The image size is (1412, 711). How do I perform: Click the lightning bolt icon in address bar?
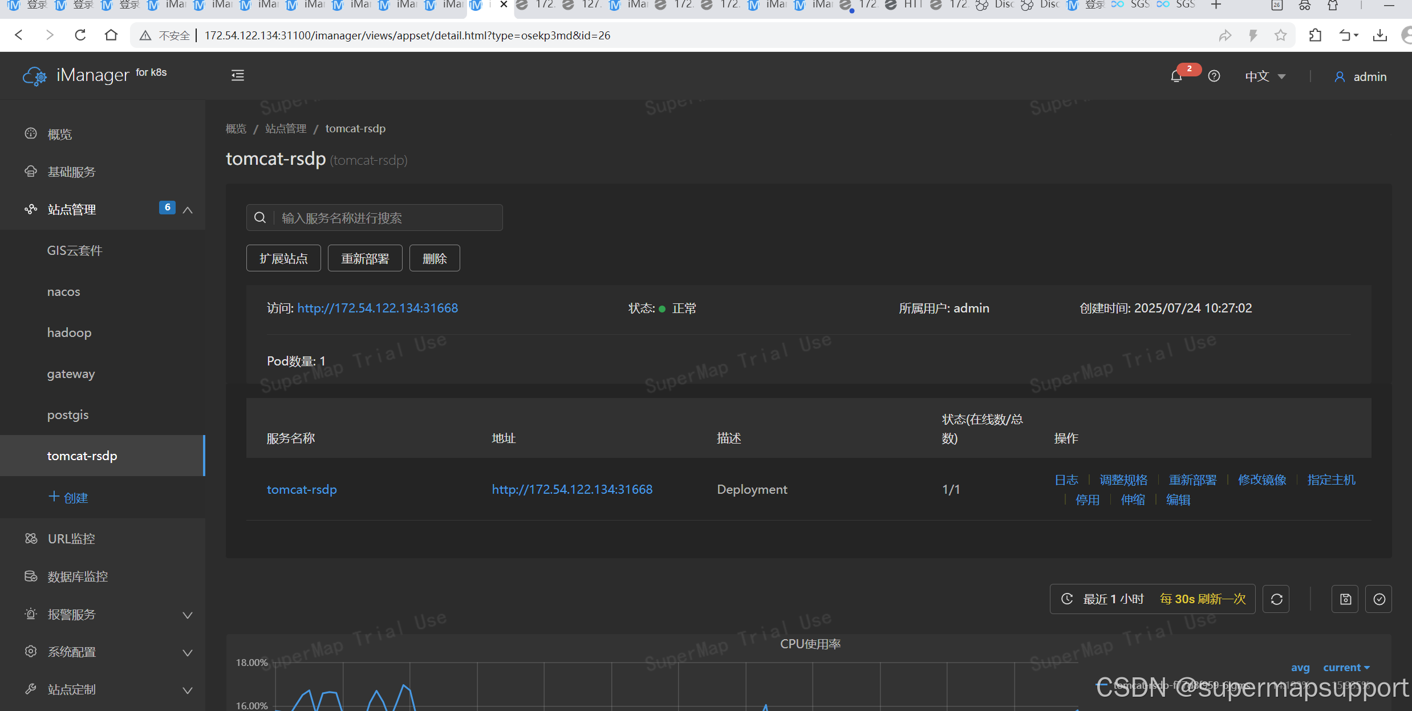click(x=1253, y=35)
